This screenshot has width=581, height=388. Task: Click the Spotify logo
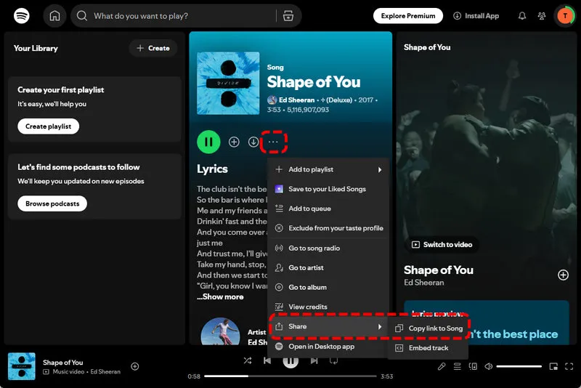pos(22,16)
